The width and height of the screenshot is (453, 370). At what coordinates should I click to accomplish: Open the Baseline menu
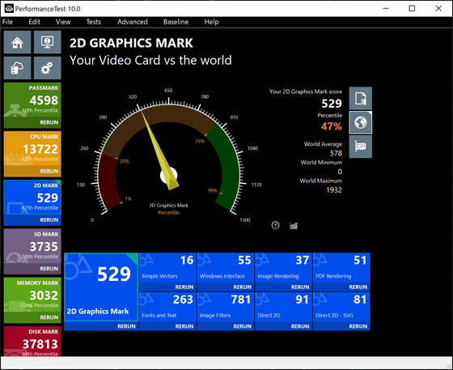click(x=176, y=22)
